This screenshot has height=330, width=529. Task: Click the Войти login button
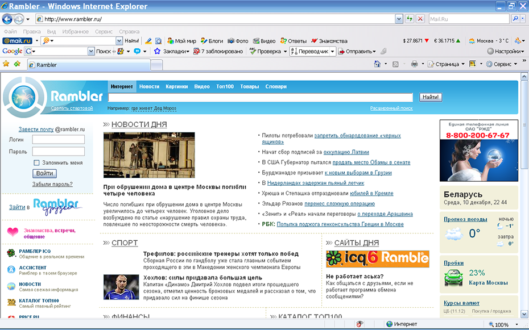[44, 173]
